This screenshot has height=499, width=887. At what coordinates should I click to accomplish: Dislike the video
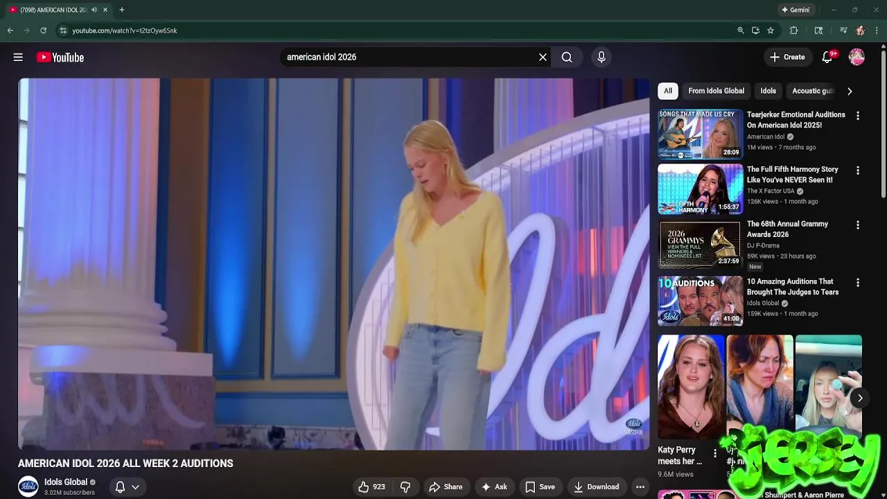point(405,487)
